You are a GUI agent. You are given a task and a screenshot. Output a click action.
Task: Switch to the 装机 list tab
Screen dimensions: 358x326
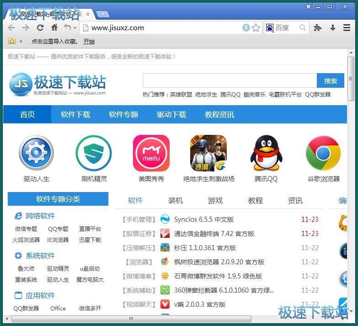176,200
